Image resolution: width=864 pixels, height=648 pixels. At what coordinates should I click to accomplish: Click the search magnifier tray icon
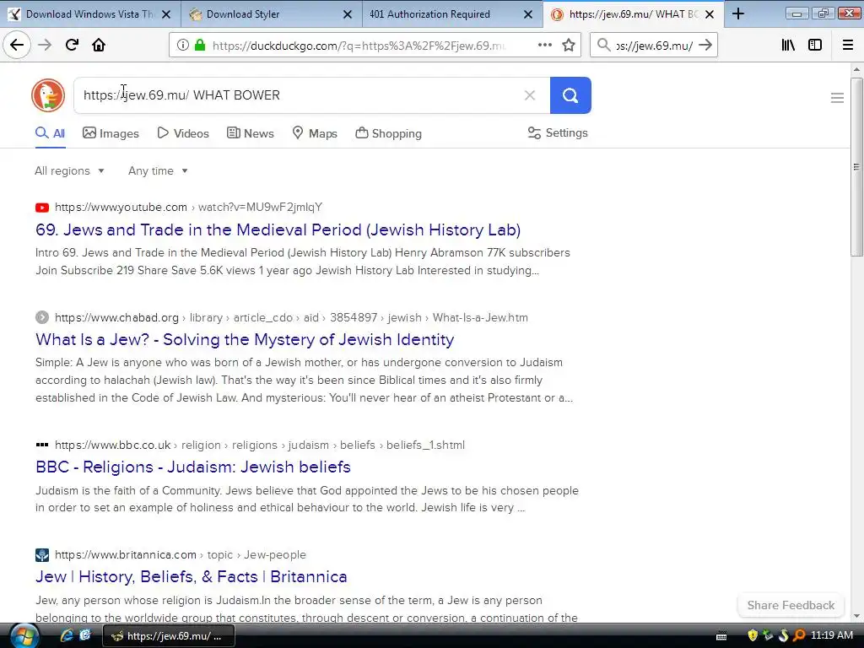tap(799, 635)
